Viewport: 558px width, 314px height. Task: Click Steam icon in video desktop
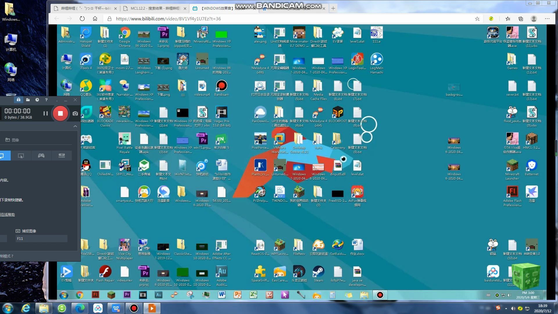pyautogui.click(x=319, y=274)
